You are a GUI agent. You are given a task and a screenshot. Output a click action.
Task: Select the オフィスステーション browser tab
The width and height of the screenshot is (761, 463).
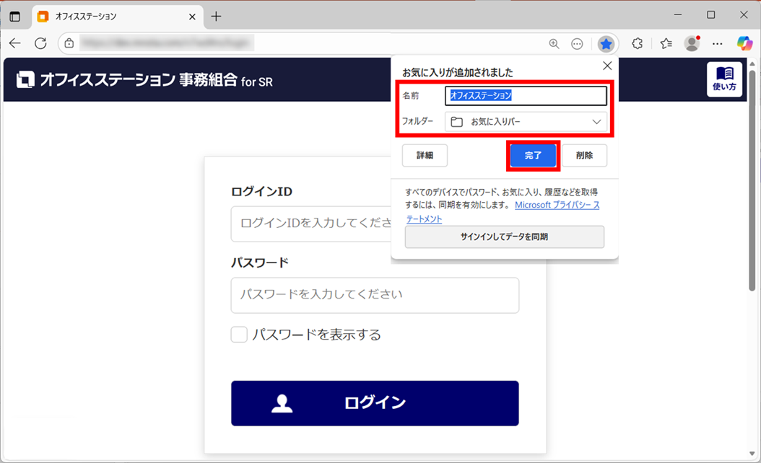click(118, 17)
